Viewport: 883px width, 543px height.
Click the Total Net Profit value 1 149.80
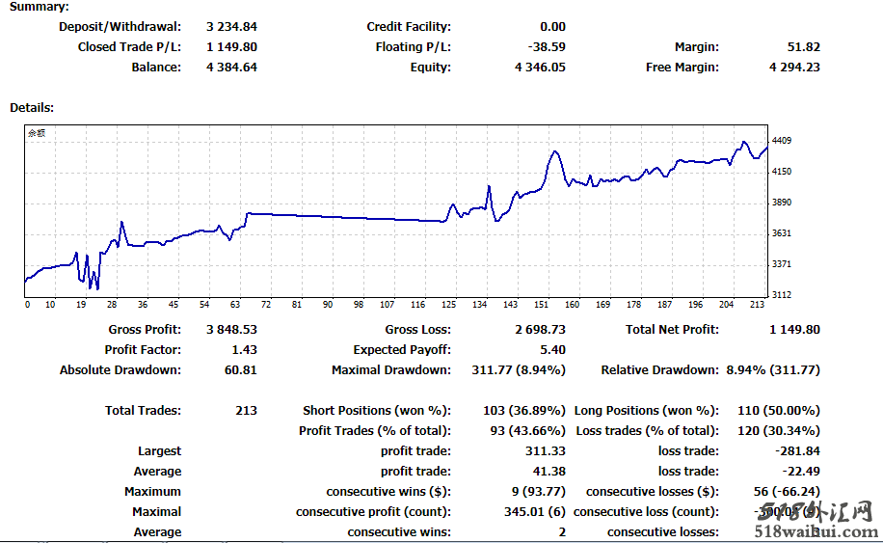point(794,330)
